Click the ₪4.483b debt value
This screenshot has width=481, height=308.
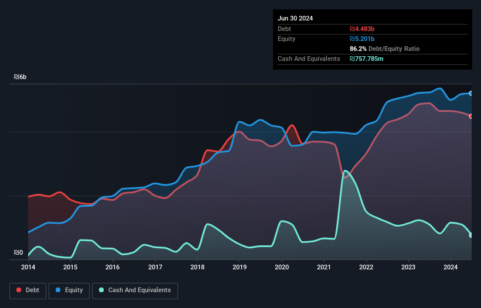click(x=362, y=29)
